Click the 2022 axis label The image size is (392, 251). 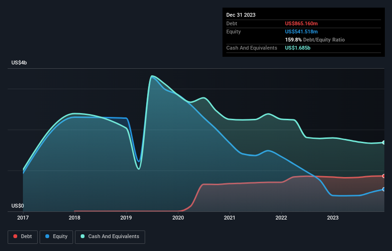pos(281,218)
